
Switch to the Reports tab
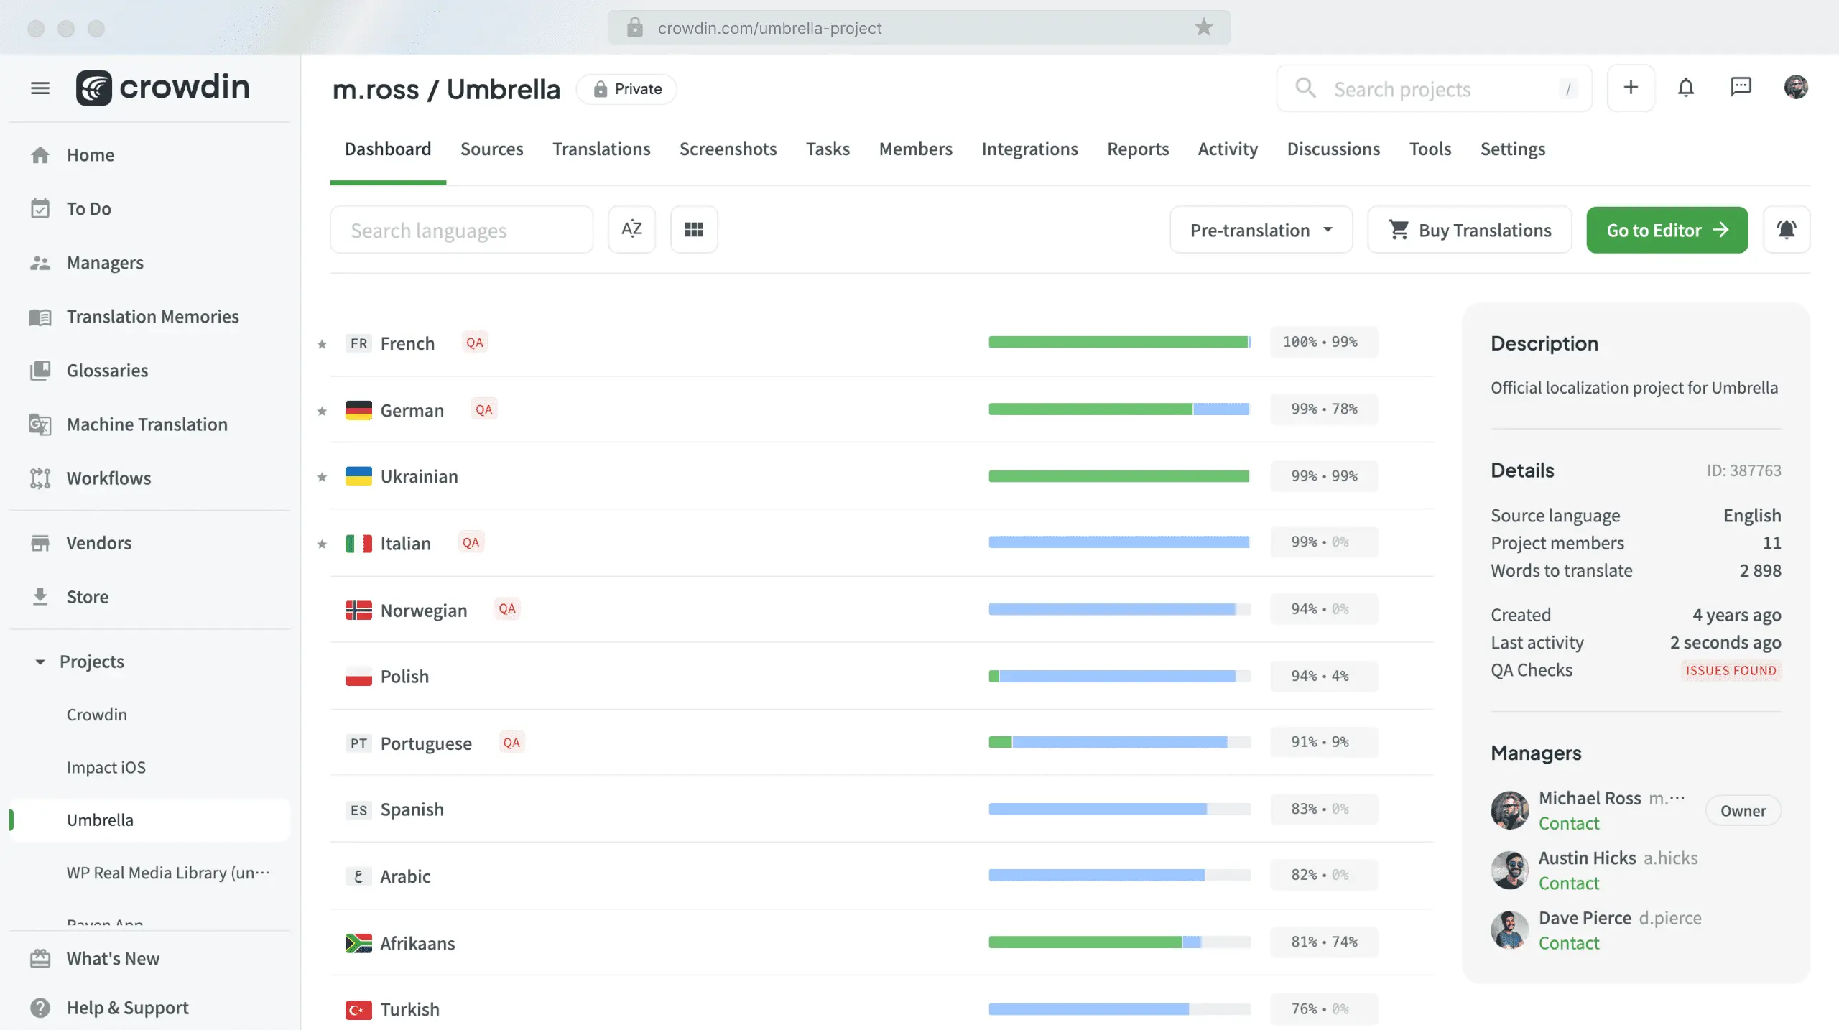pos(1136,150)
